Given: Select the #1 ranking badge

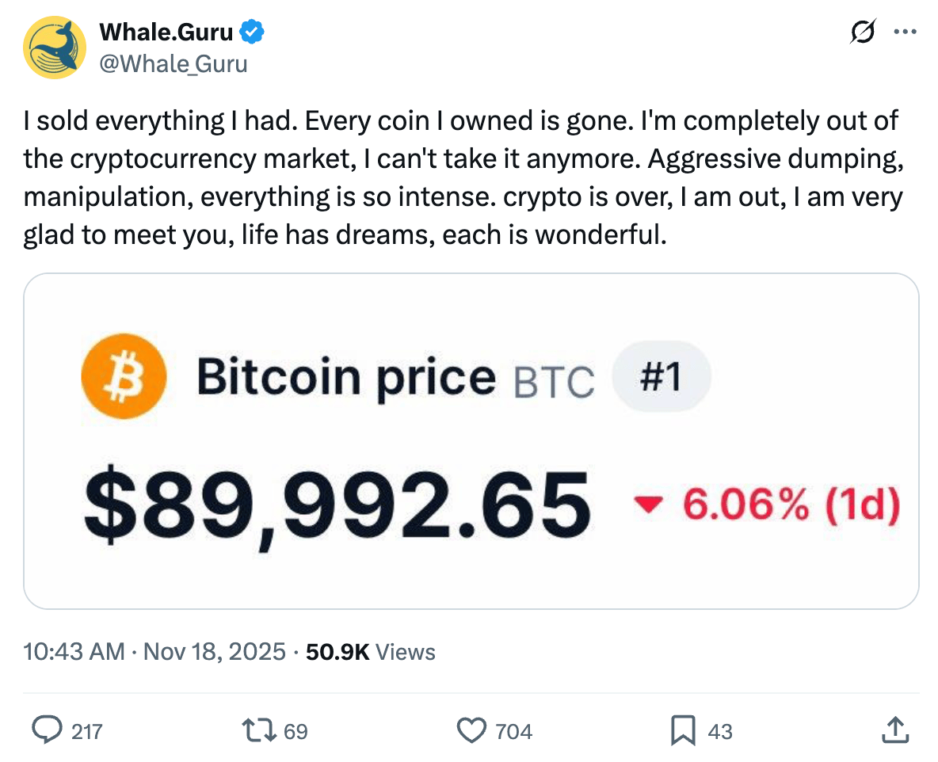Looking at the screenshot, I should (662, 377).
